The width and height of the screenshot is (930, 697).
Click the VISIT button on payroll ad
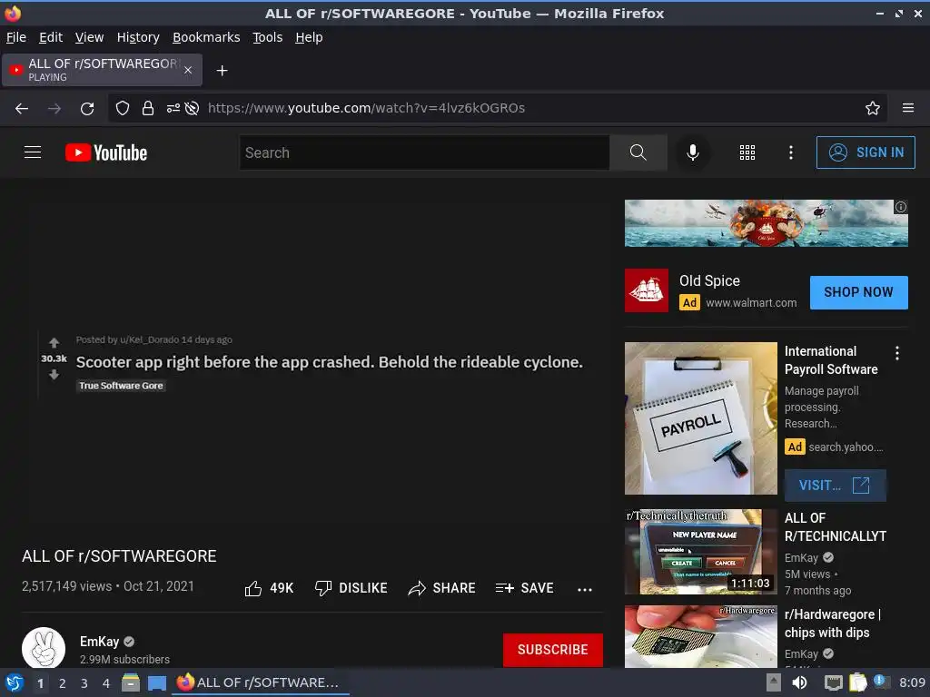[x=836, y=486]
